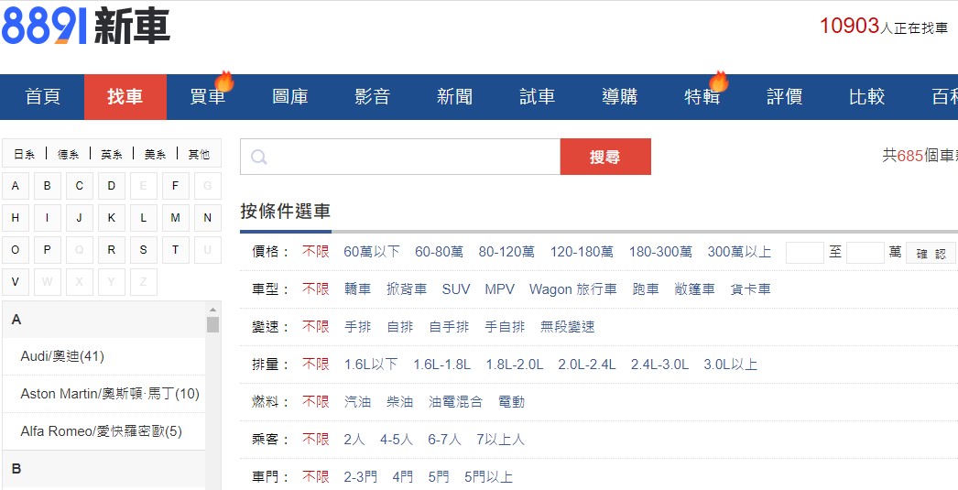The height and width of the screenshot is (490, 958).
Task: Select letter S brand filter
Action: pos(143,249)
